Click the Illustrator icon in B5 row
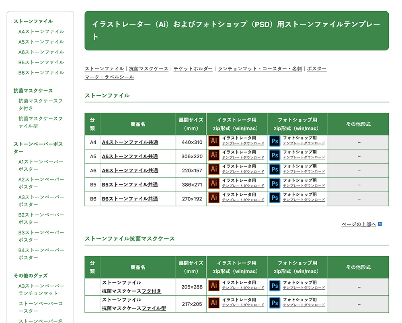 click(214, 183)
